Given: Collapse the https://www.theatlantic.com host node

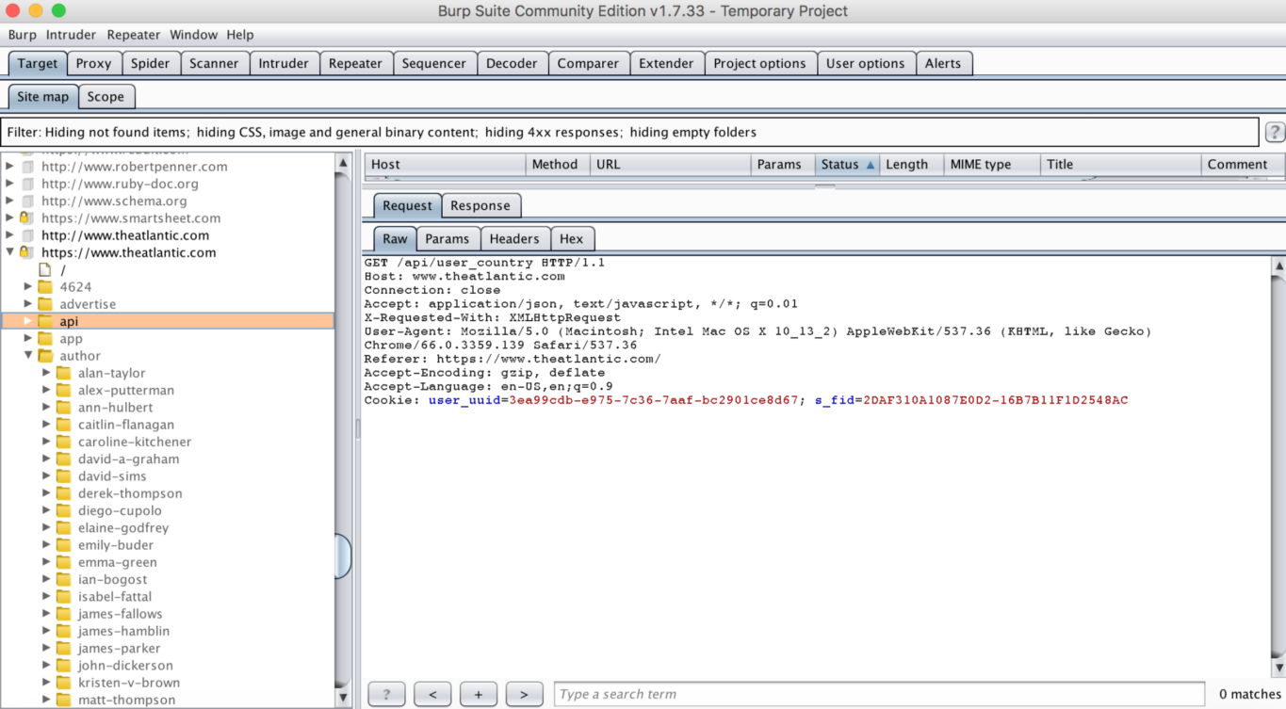Looking at the screenshot, I should 10,252.
